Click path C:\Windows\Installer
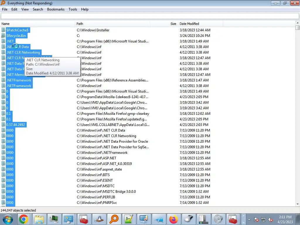The image size is (300, 225). point(93,30)
